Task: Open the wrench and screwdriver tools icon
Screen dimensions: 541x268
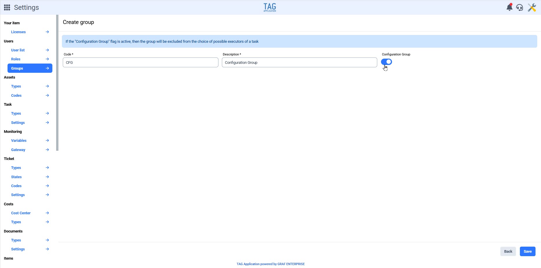Action: click(532, 8)
